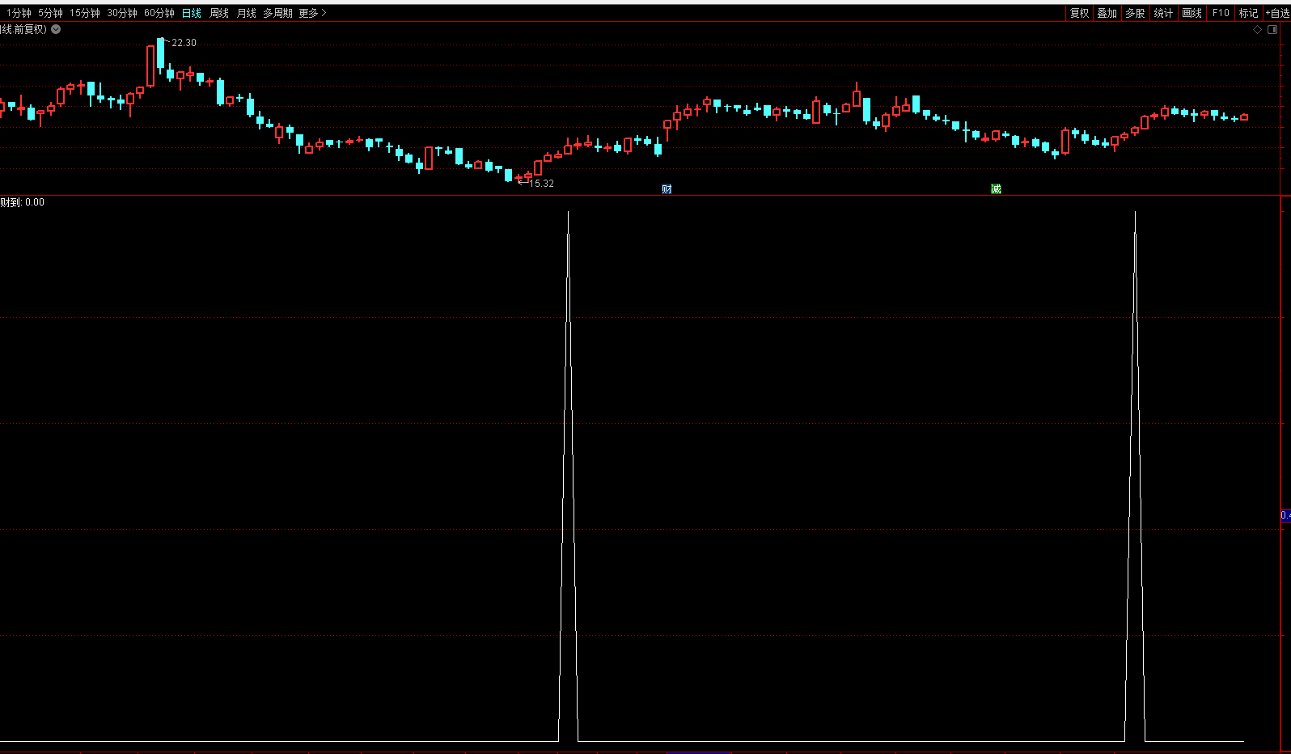Open the 多股 multi-stock view
Viewport: 1291px width, 754px height.
(x=1135, y=13)
